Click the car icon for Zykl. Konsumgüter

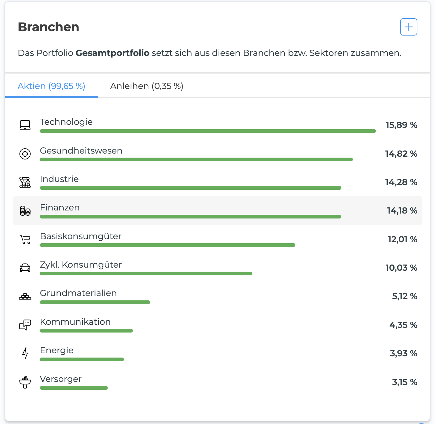click(25, 268)
